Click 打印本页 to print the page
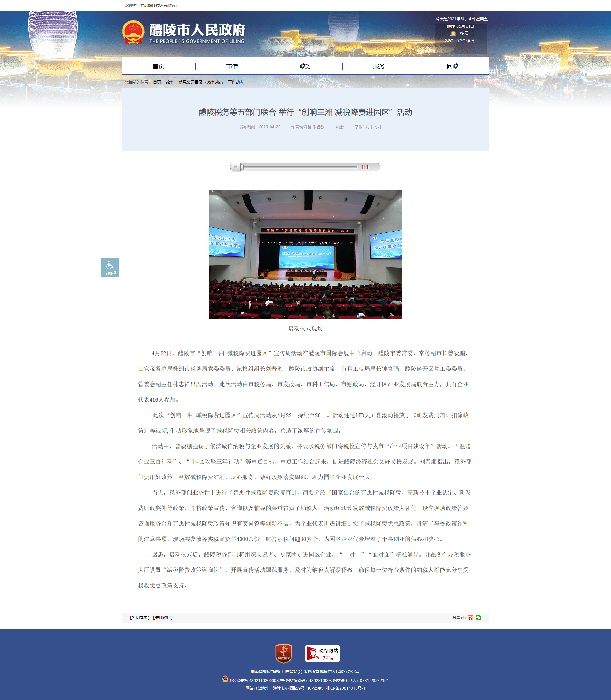Viewport: 611px width, 700px height. click(x=140, y=618)
